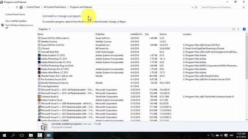Click the Programs and Features breadcrumb
This screenshot has height=139, width=248.
click(x=81, y=7)
